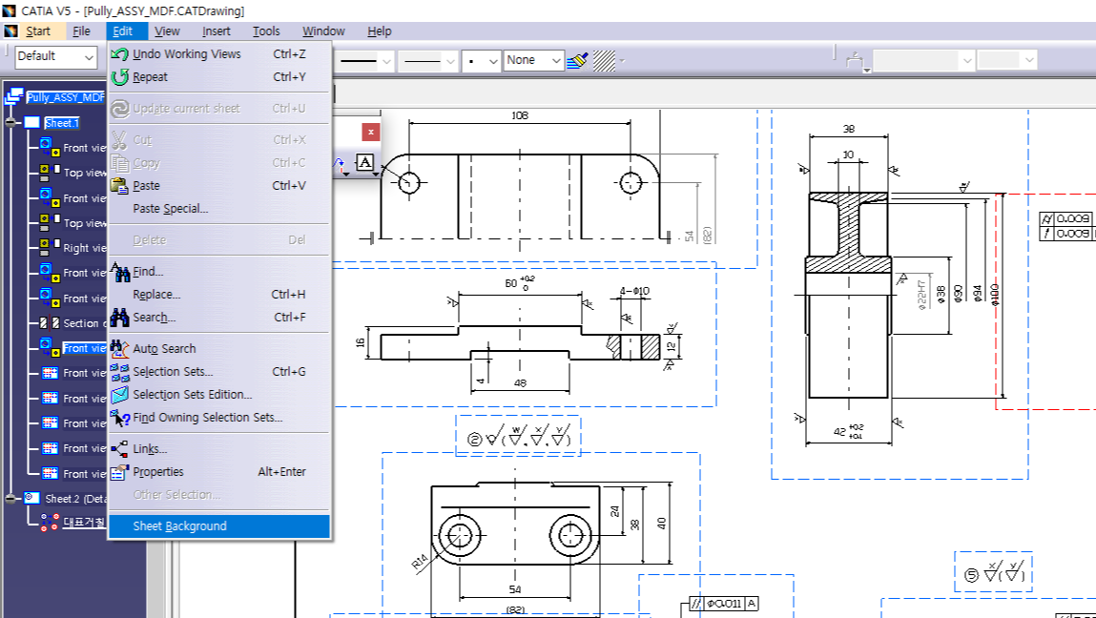
Task: Open the Insert menu
Action: coord(217,31)
